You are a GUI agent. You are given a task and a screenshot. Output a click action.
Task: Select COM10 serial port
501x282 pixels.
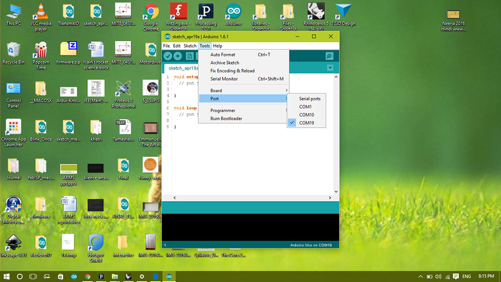pos(307,115)
